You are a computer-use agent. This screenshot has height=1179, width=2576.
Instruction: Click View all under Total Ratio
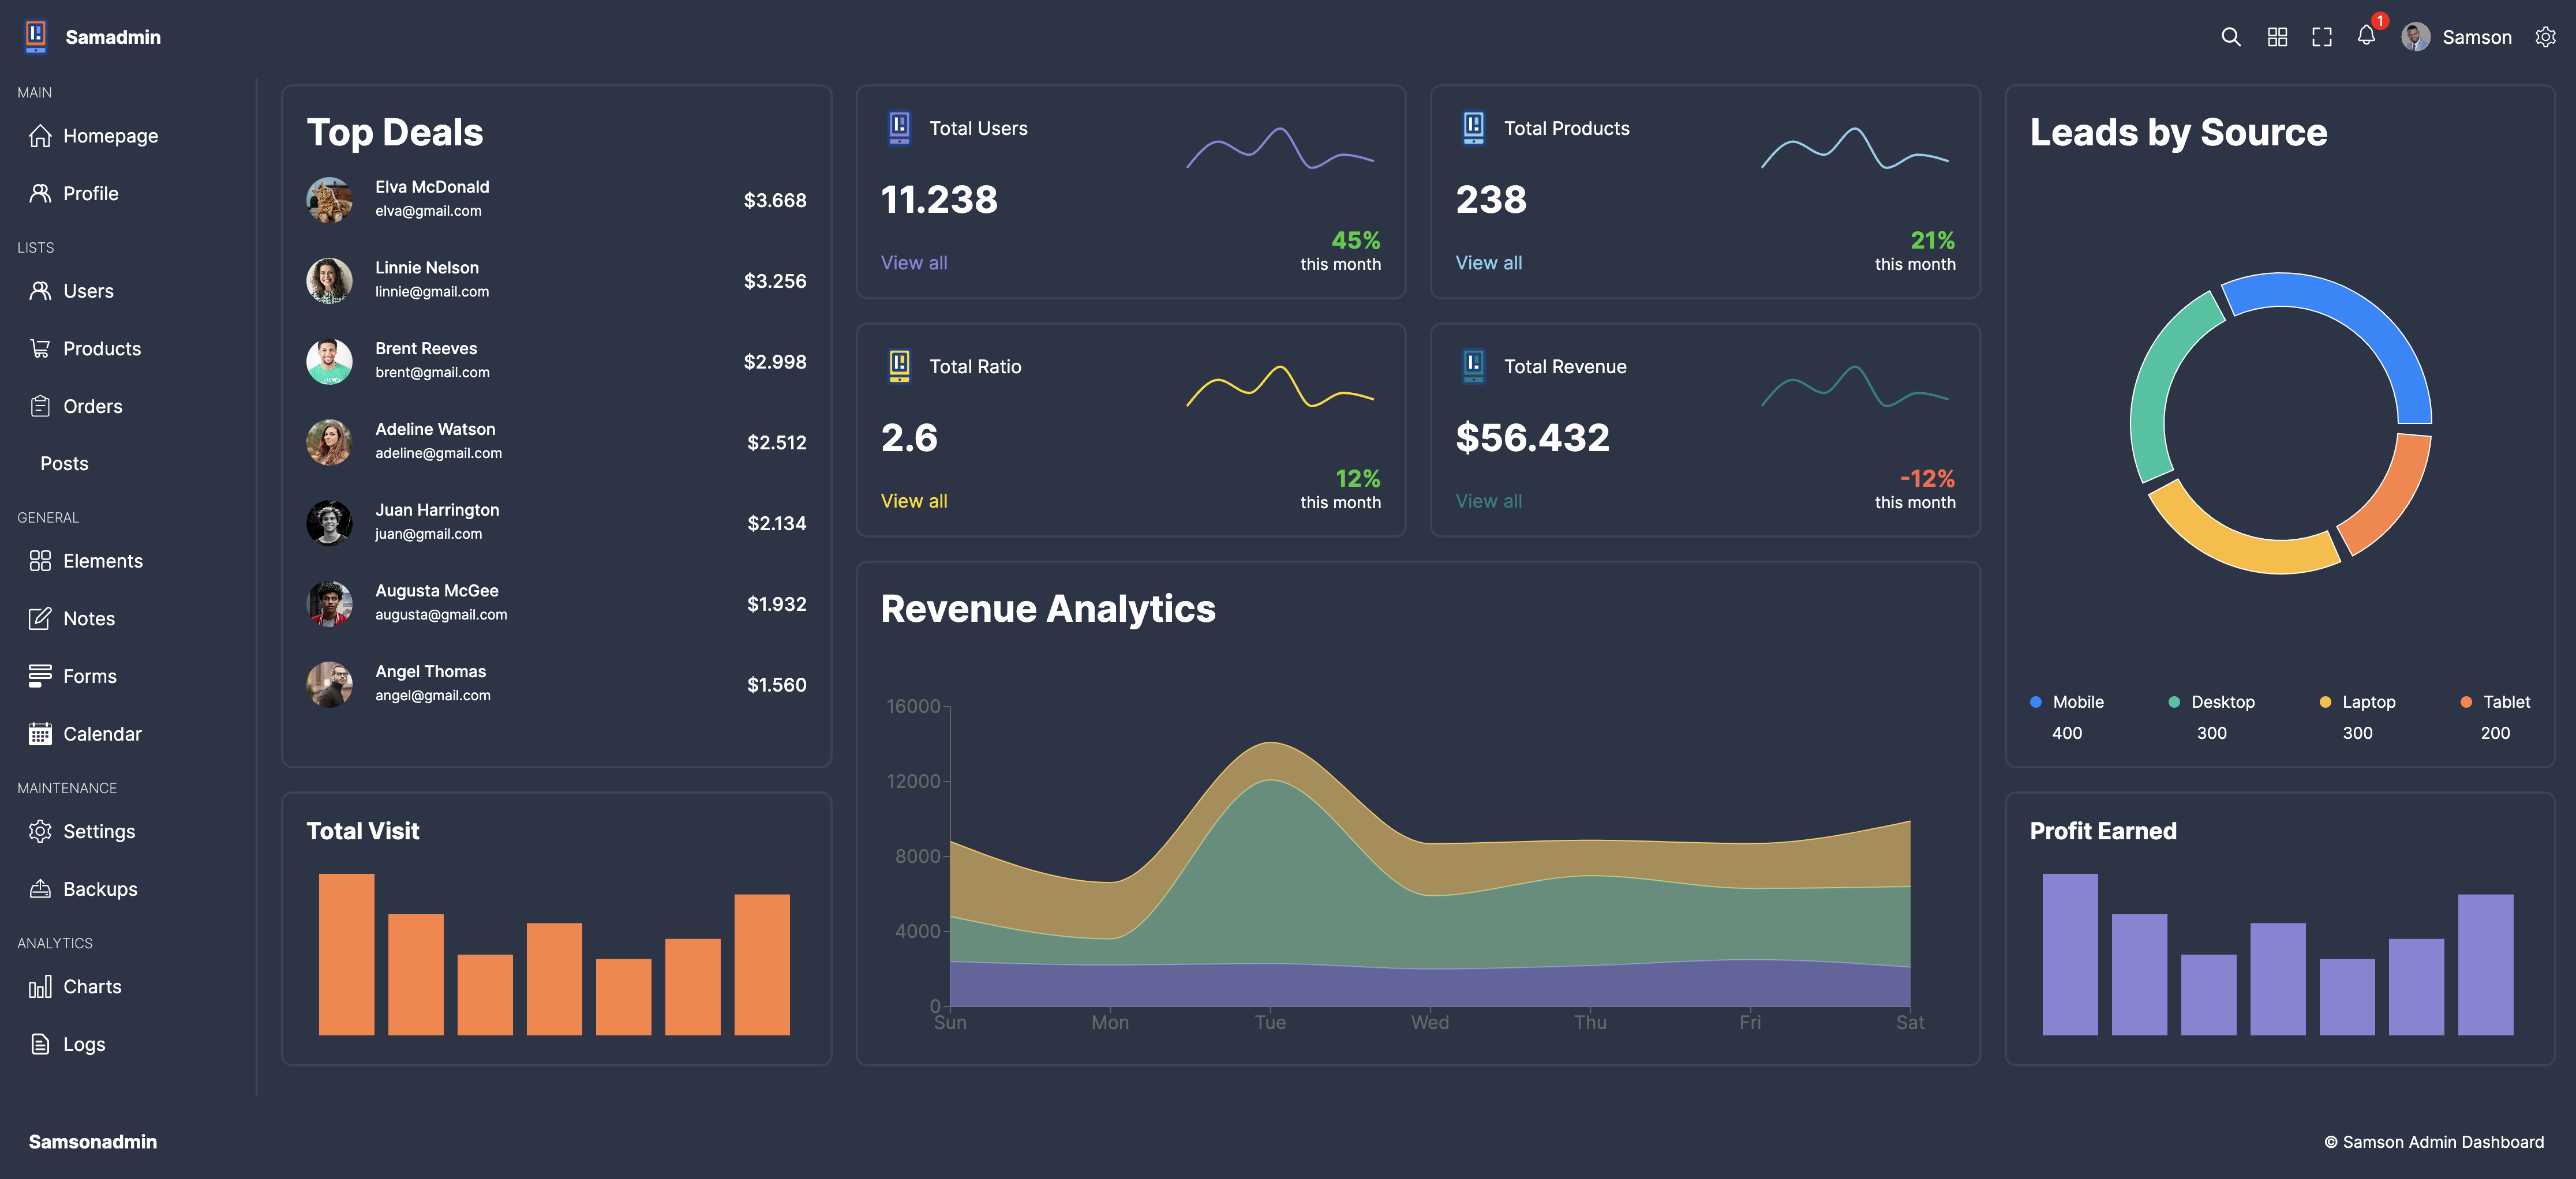tap(913, 502)
